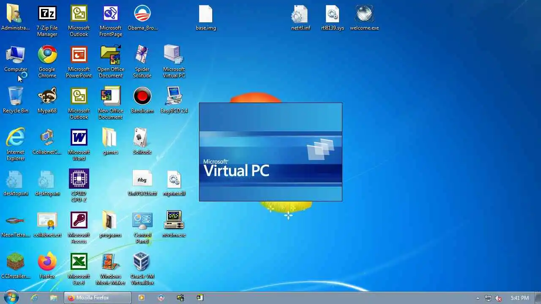This screenshot has height=304, width=541.
Task: Select the Open Office Document icon
Action: [111, 62]
